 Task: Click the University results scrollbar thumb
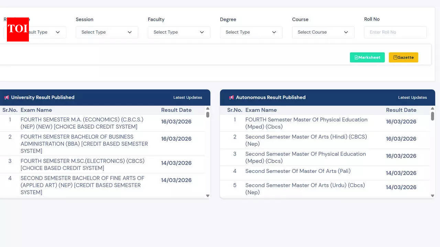208,115
